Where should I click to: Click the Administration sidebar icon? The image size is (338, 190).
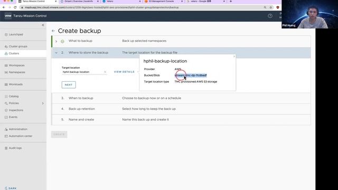click(x=6, y=129)
